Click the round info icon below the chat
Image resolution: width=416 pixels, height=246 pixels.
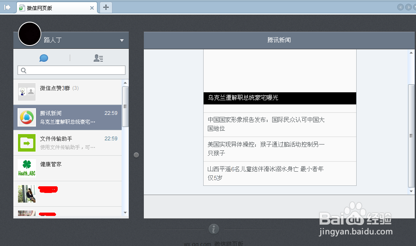tap(214, 229)
